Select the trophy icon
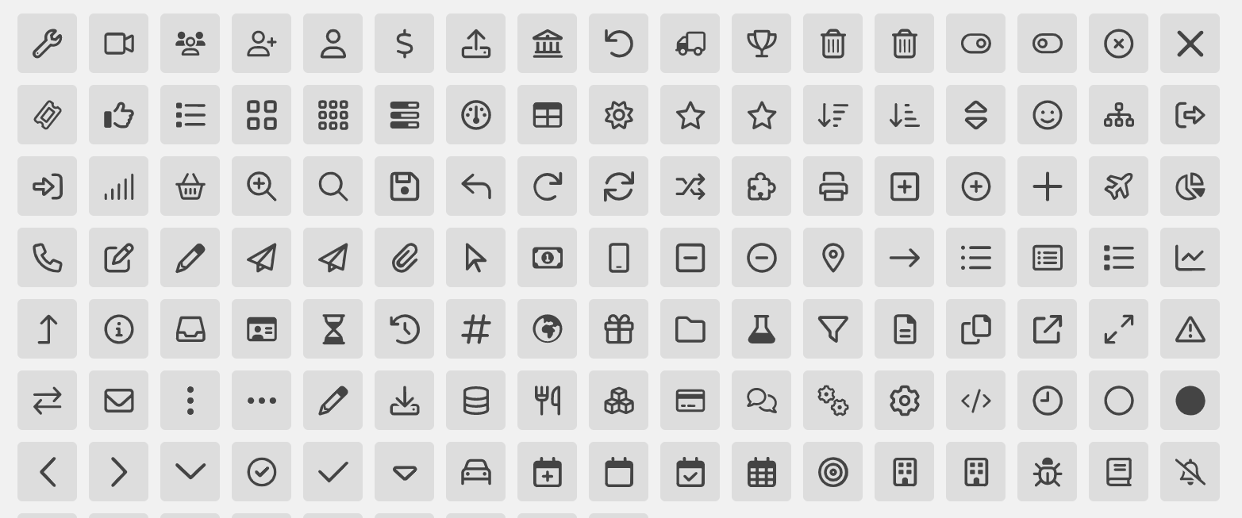 click(x=762, y=44)
